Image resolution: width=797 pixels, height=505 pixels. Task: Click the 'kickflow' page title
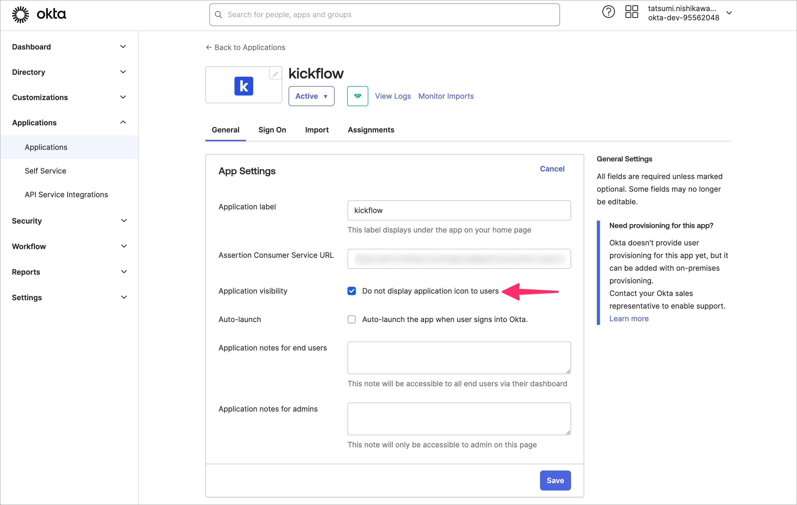click(x=316, y=73)
